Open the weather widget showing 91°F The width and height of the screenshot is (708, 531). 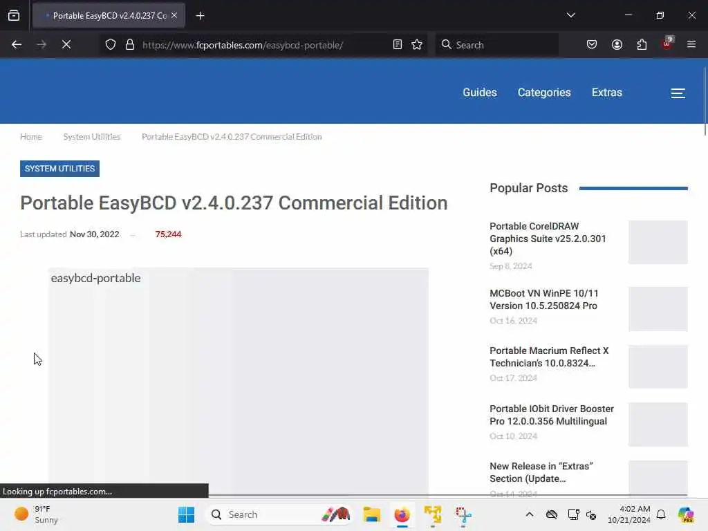[36, 514]
